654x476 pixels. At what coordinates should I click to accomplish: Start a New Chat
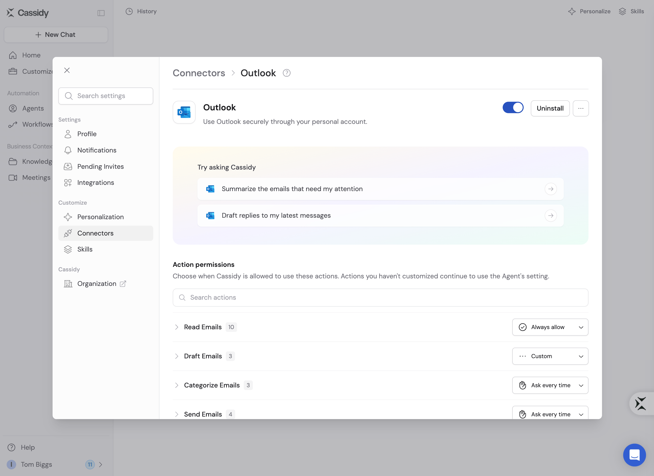tap(56, 35)
